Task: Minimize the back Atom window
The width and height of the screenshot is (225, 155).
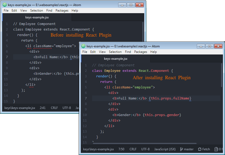Action: [122, 5]
